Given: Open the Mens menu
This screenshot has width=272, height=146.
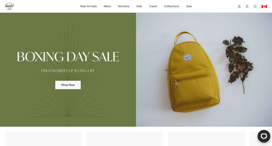Looking at the screenshot, I should [x=107, y=6].
